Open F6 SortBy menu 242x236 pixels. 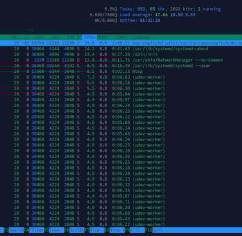[x=74, y=230]
